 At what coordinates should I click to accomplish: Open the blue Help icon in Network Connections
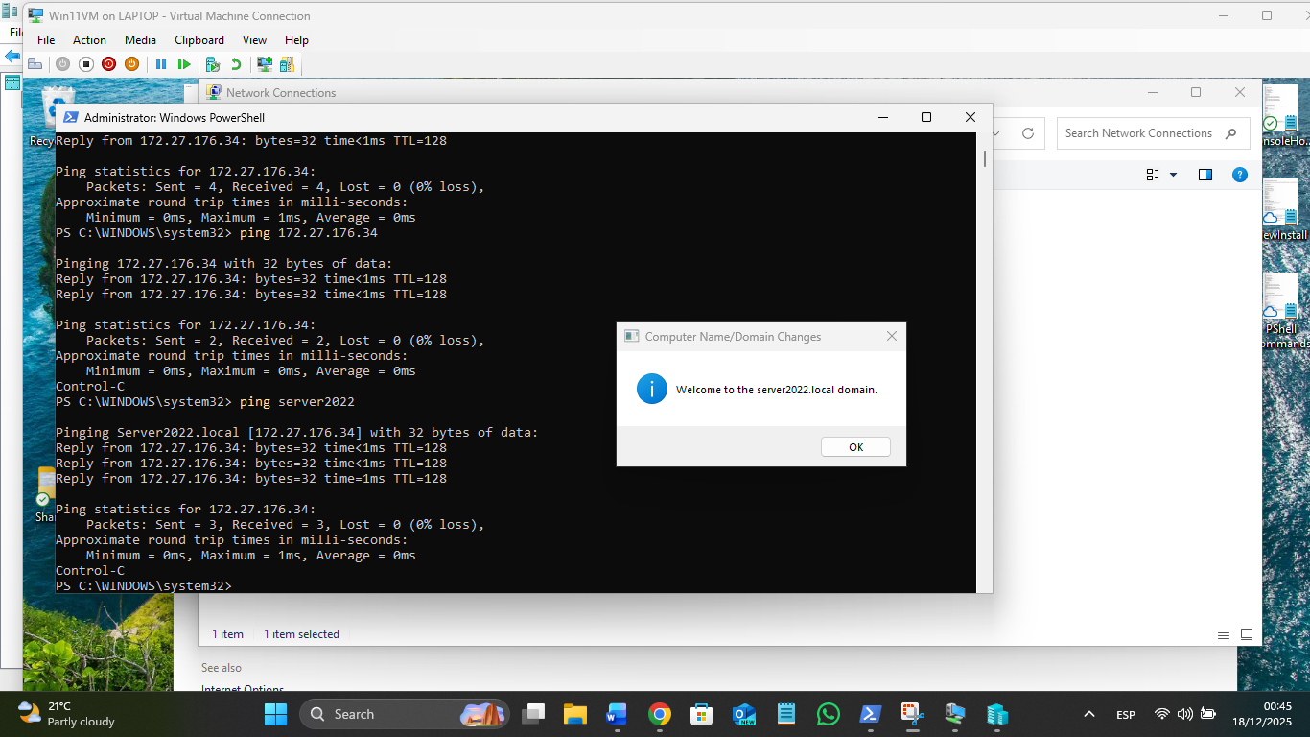(1239, 175)
